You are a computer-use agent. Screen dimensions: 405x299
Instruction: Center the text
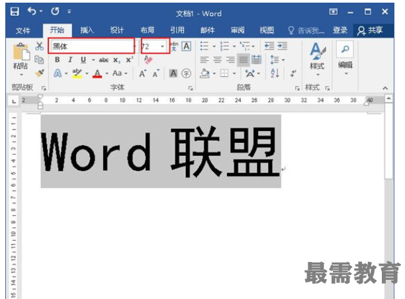pos(218,60)
